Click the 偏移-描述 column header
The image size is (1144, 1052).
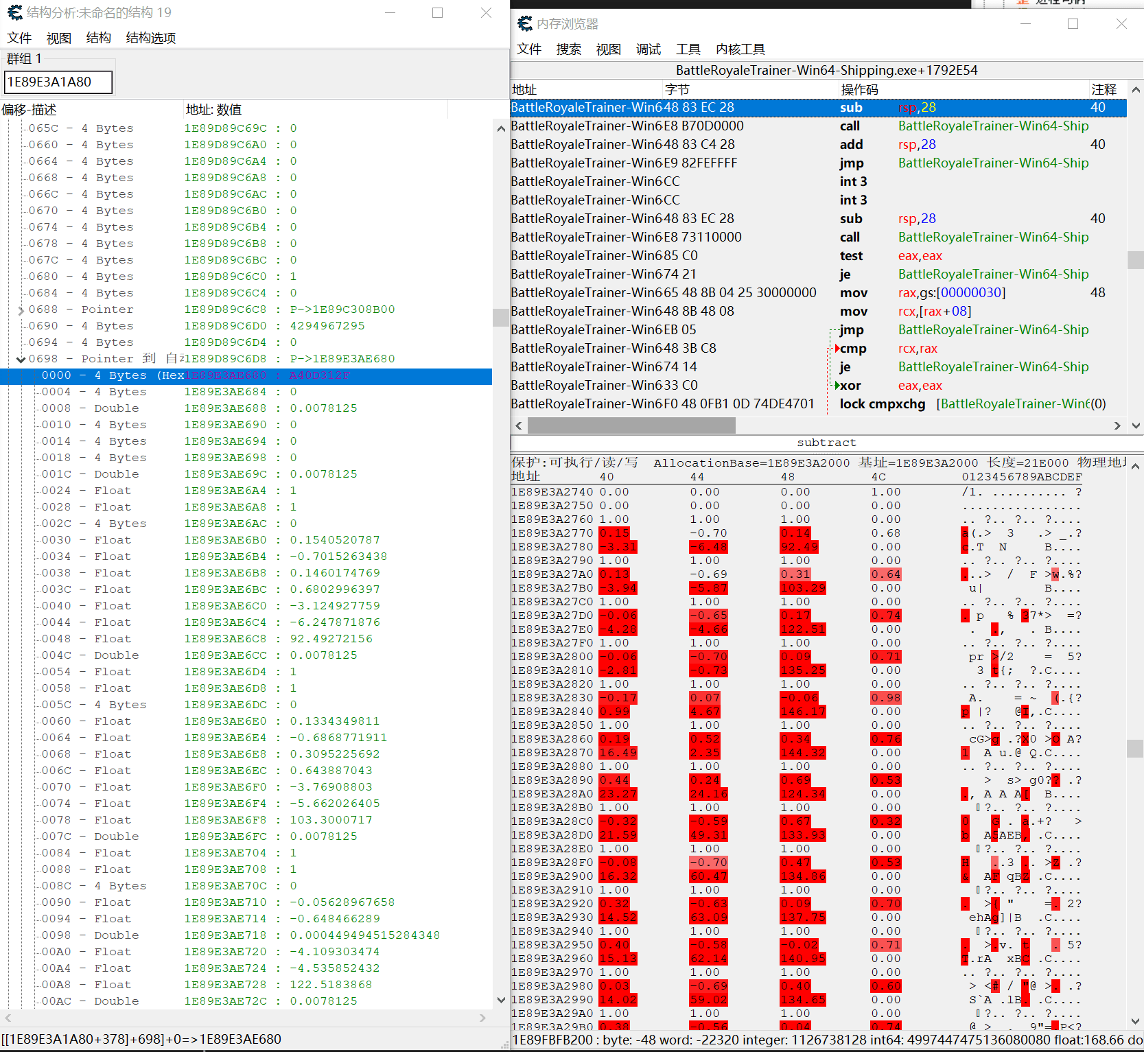pos(91,110)
